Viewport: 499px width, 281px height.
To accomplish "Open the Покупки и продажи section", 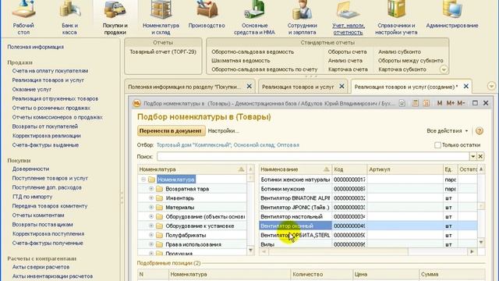I will click(x=115, y=17).
